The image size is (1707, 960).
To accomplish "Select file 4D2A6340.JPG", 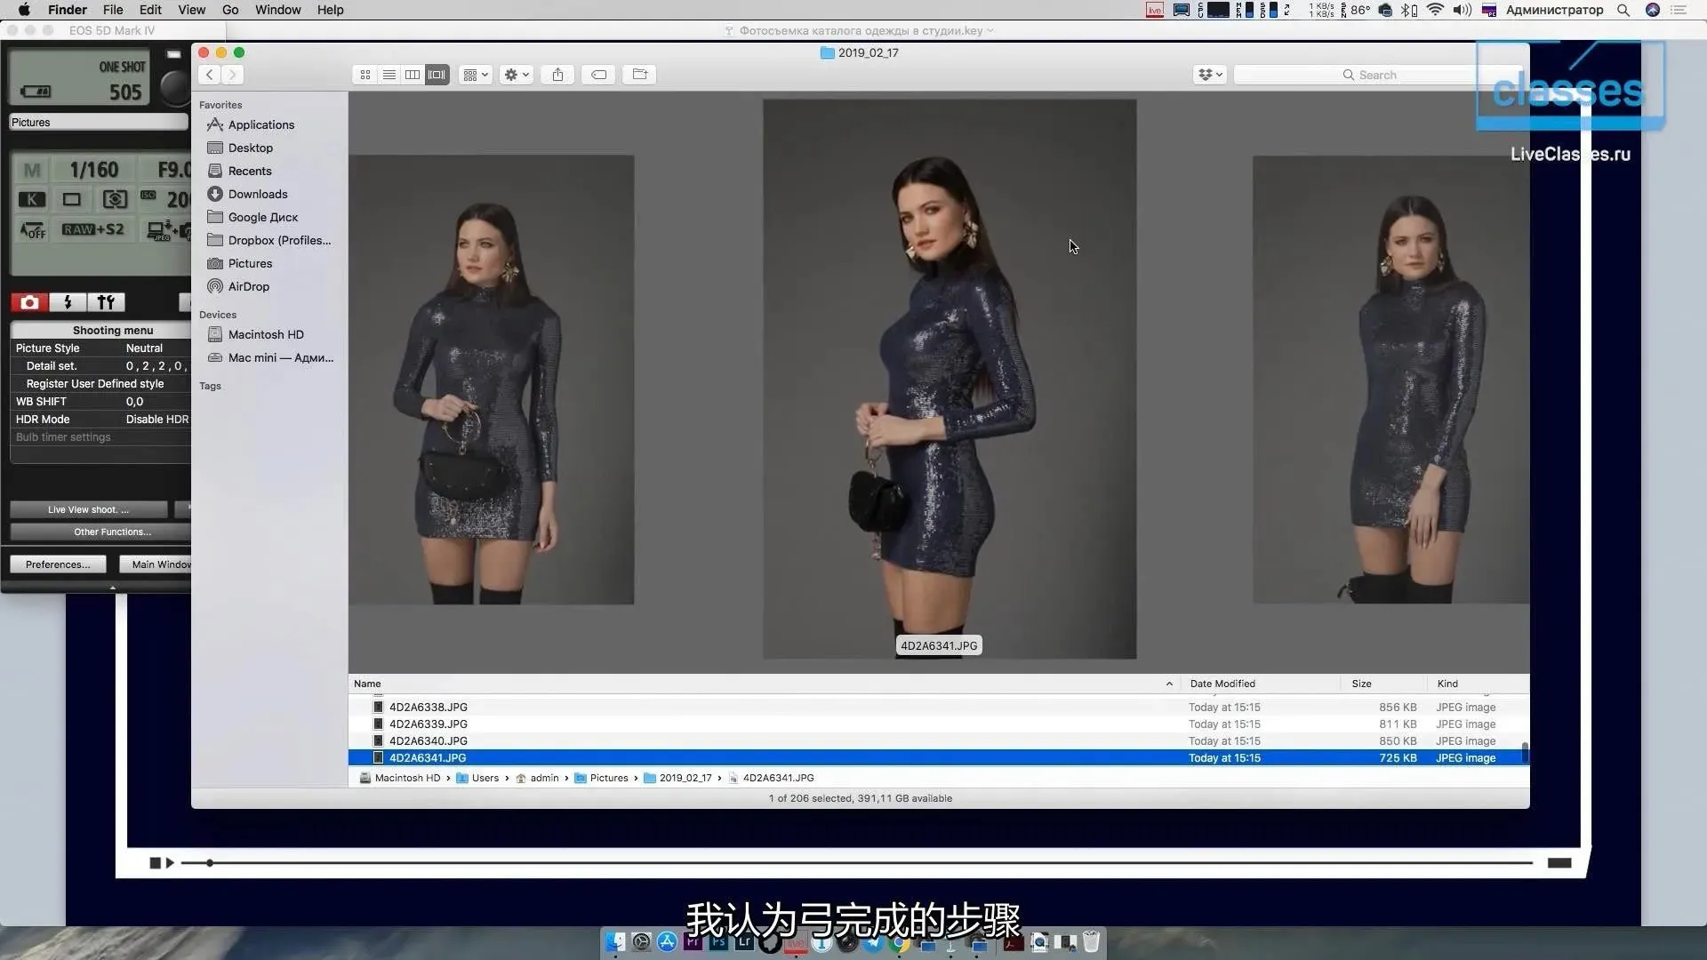I will point(938,741).
